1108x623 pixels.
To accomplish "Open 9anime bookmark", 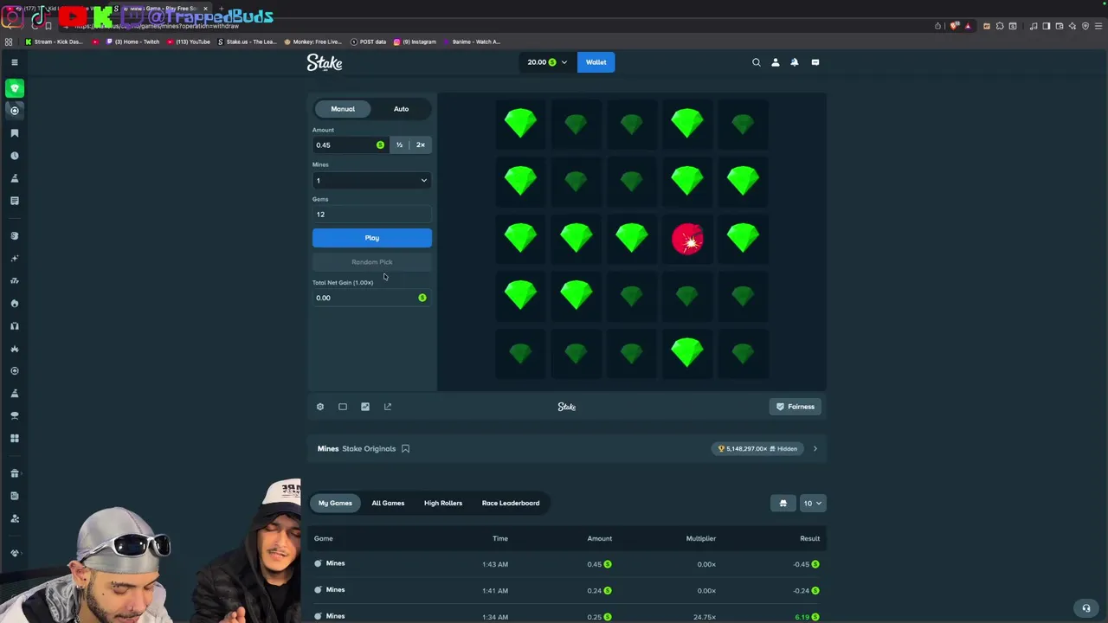I will 473,42.
